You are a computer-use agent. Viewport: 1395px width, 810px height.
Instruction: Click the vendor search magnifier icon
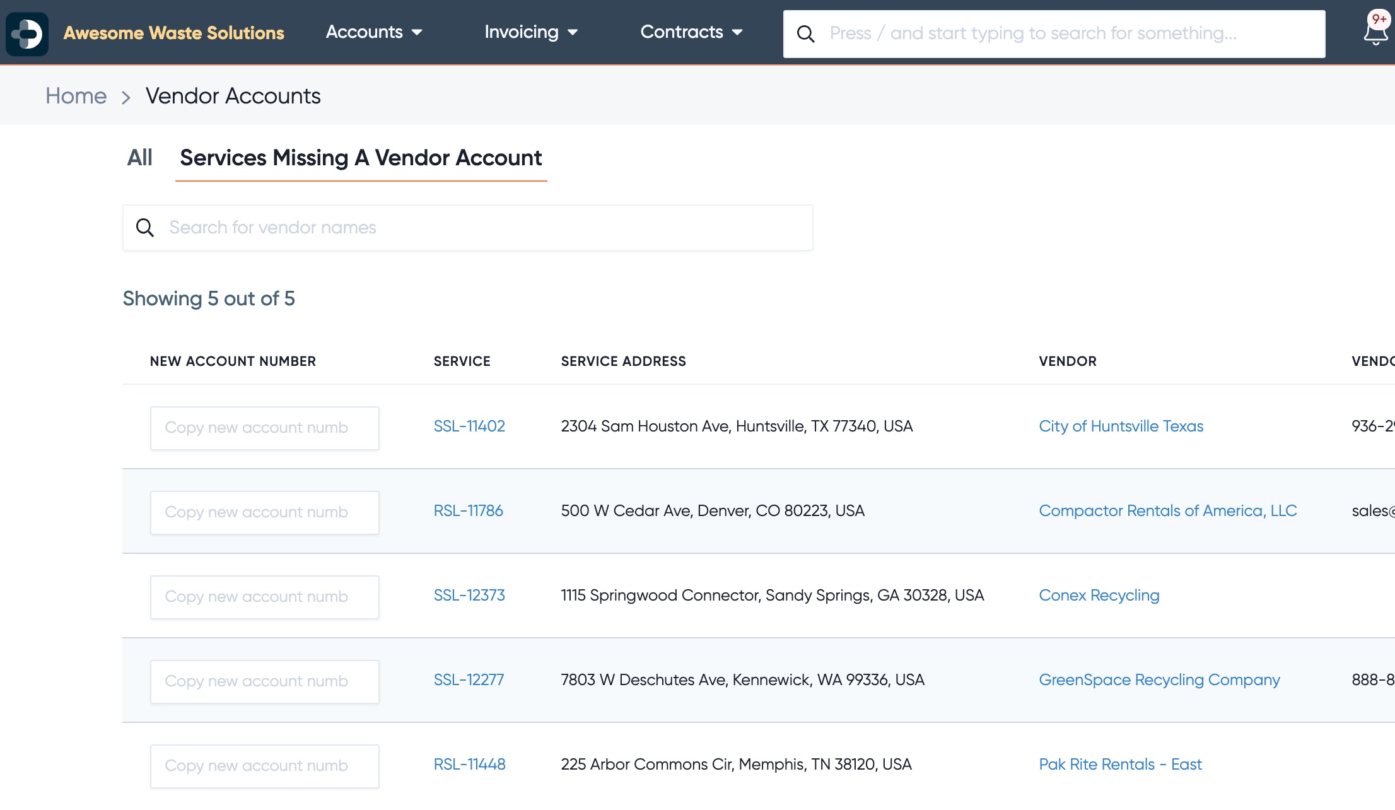coord(145,228)
